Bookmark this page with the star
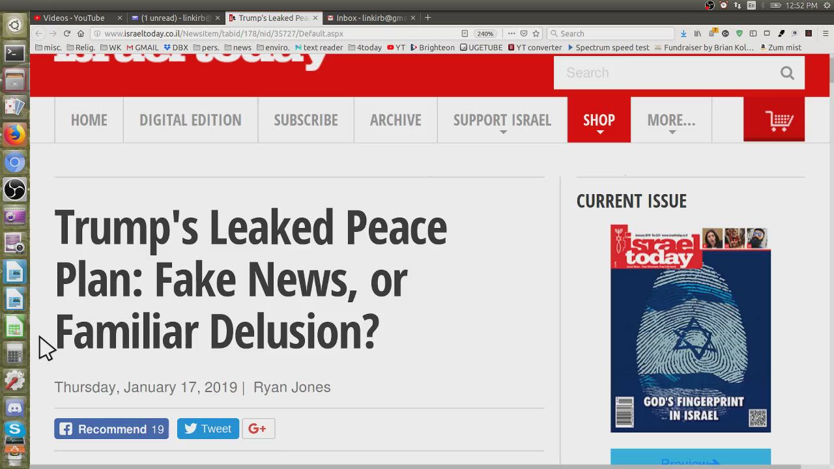 click(x=536, y=33)
